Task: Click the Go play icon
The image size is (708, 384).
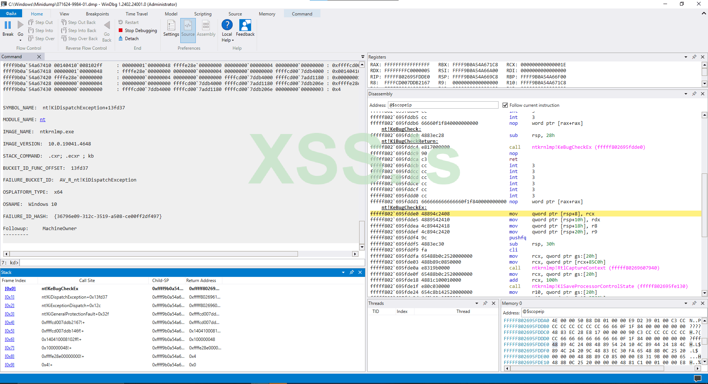Action: (x=20, y=25)
